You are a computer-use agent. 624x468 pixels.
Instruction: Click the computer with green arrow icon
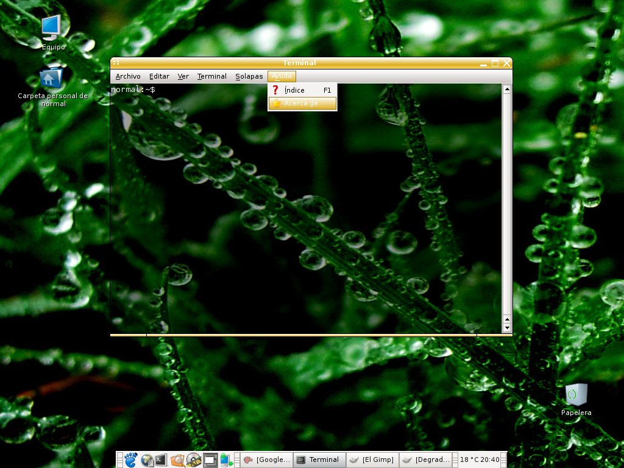coord(226,460)
